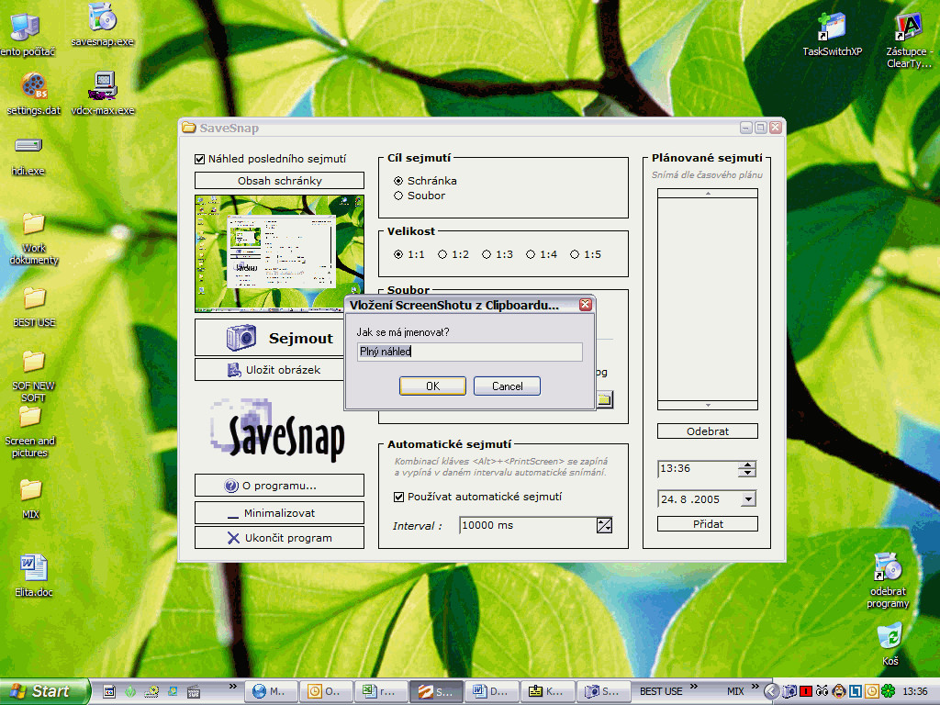Select the computer icon on desktop
This screenshot has height=705, width=940.
coord(27,35)
